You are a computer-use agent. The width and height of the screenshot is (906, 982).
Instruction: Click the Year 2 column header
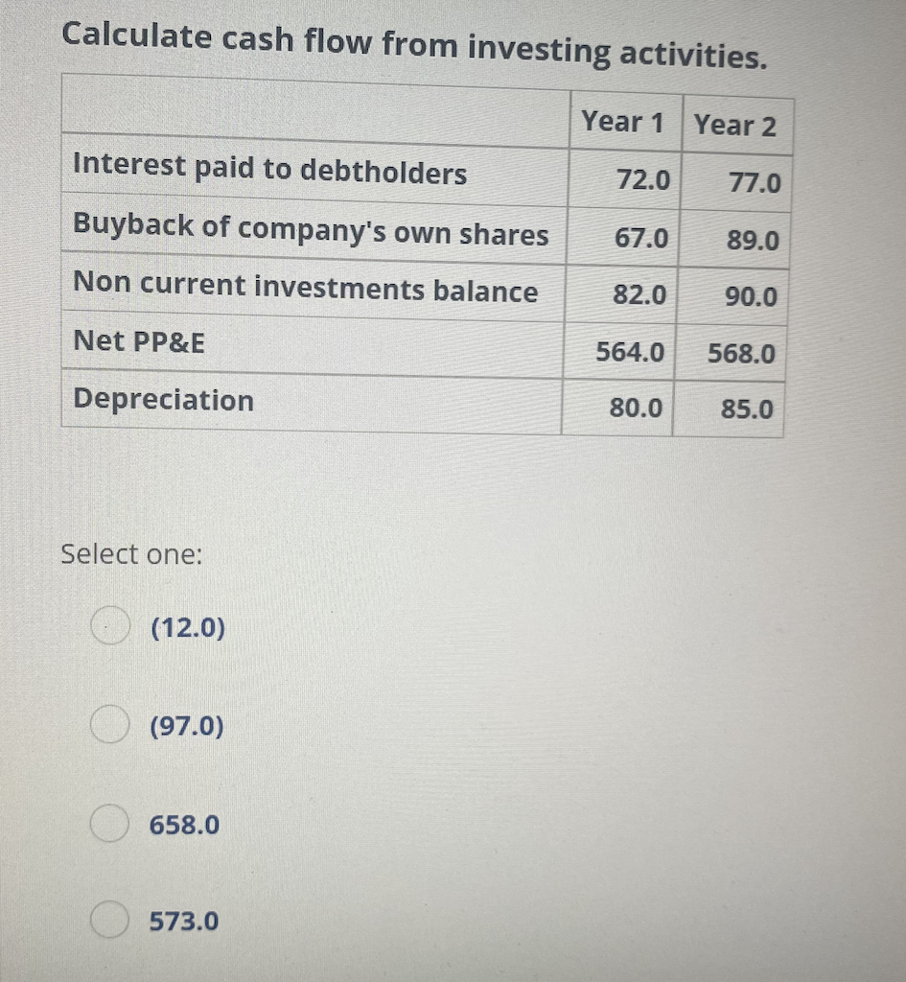click(x=735, y=125)
